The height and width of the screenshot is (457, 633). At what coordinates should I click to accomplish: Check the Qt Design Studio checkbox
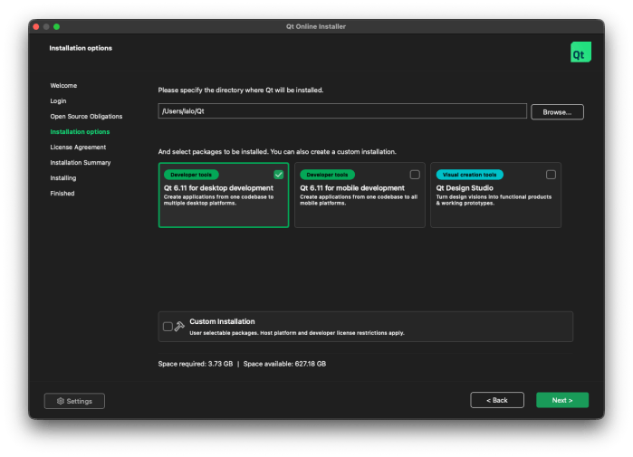click(x=551, y=175)
